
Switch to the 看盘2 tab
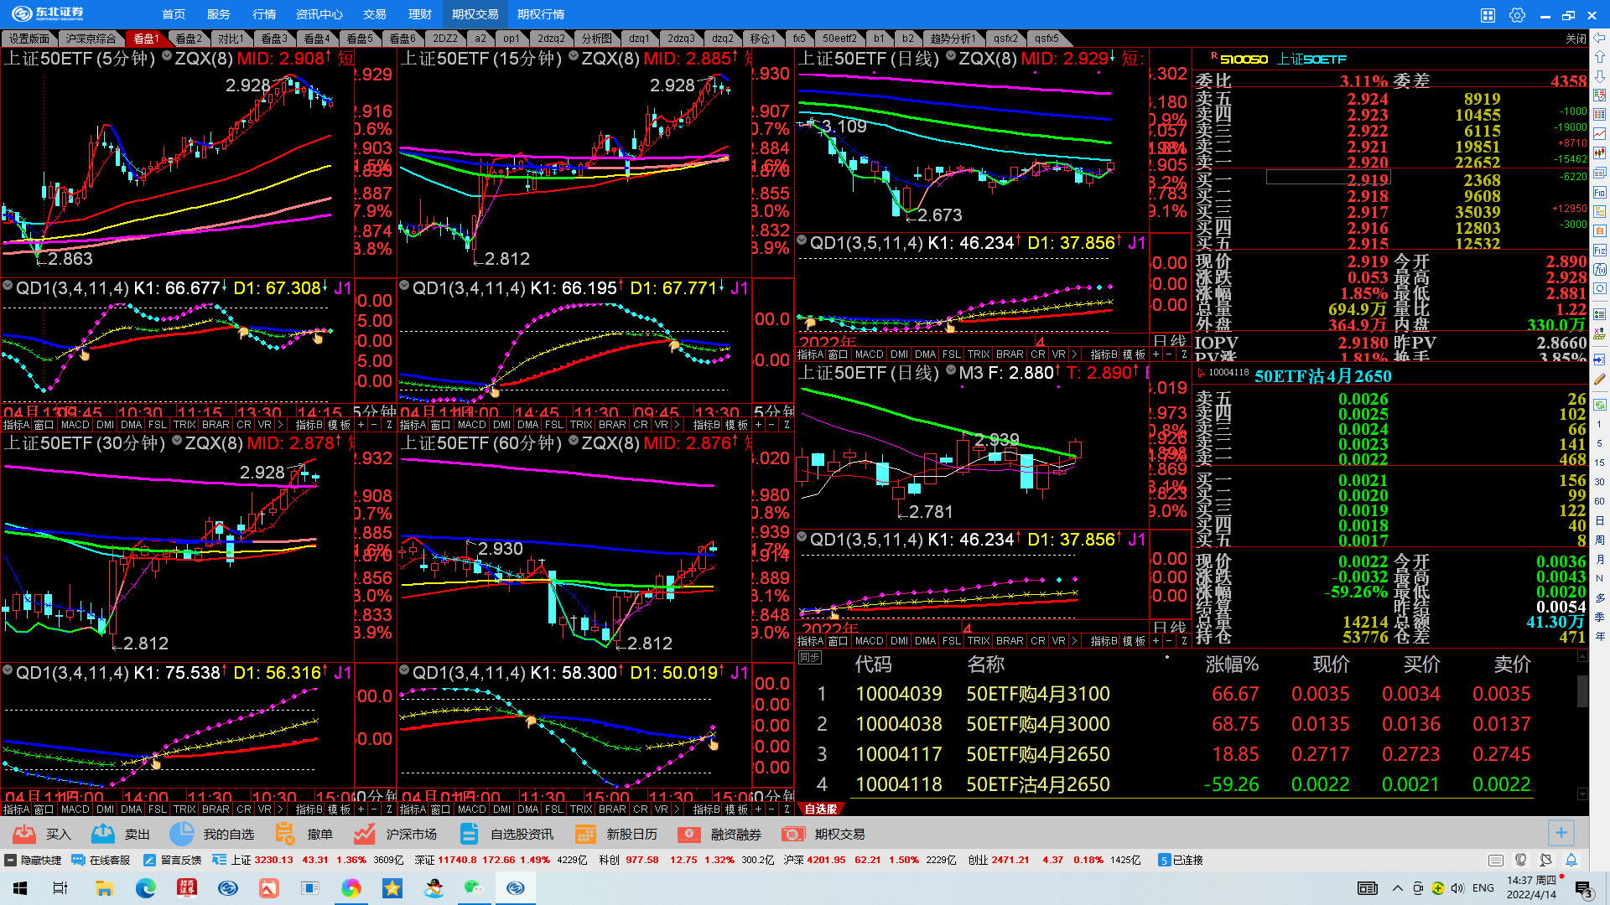(189, 39)
